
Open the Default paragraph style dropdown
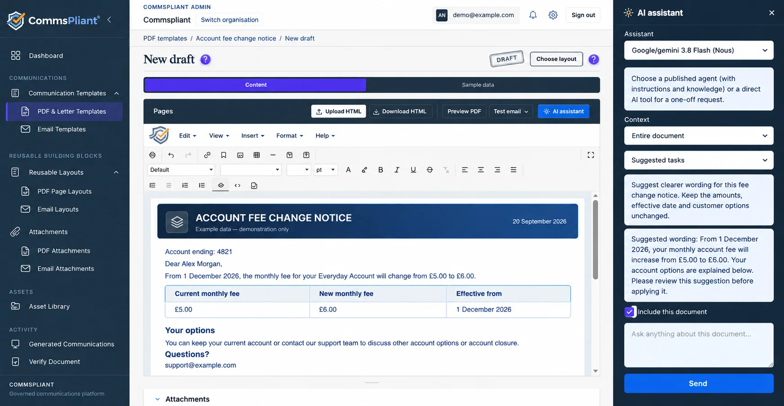click(181, 170)
